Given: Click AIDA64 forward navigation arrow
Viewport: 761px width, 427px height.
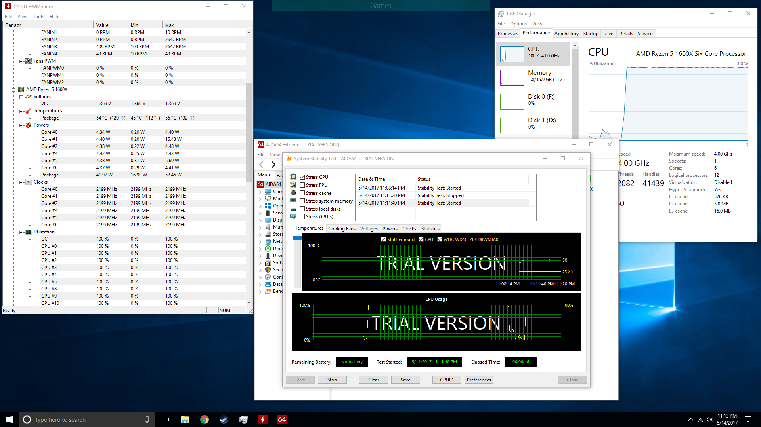Looking at the screenshot, I should point(273,165).
